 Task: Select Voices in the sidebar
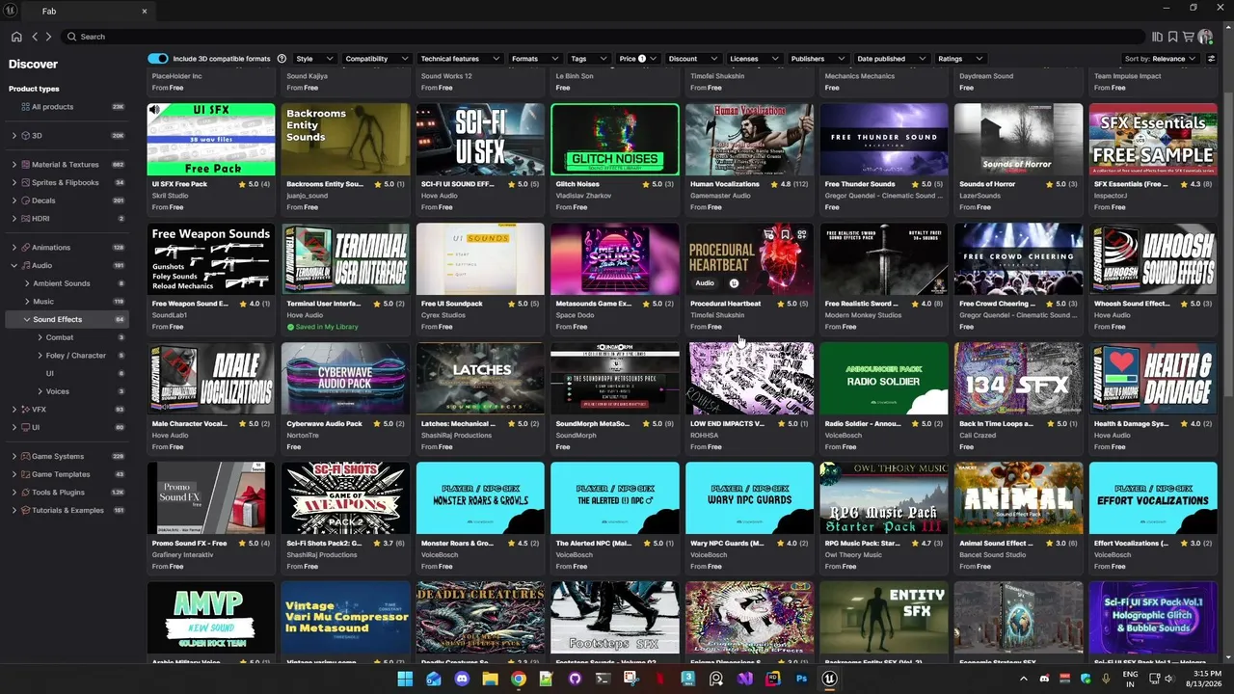coord(58,391)
